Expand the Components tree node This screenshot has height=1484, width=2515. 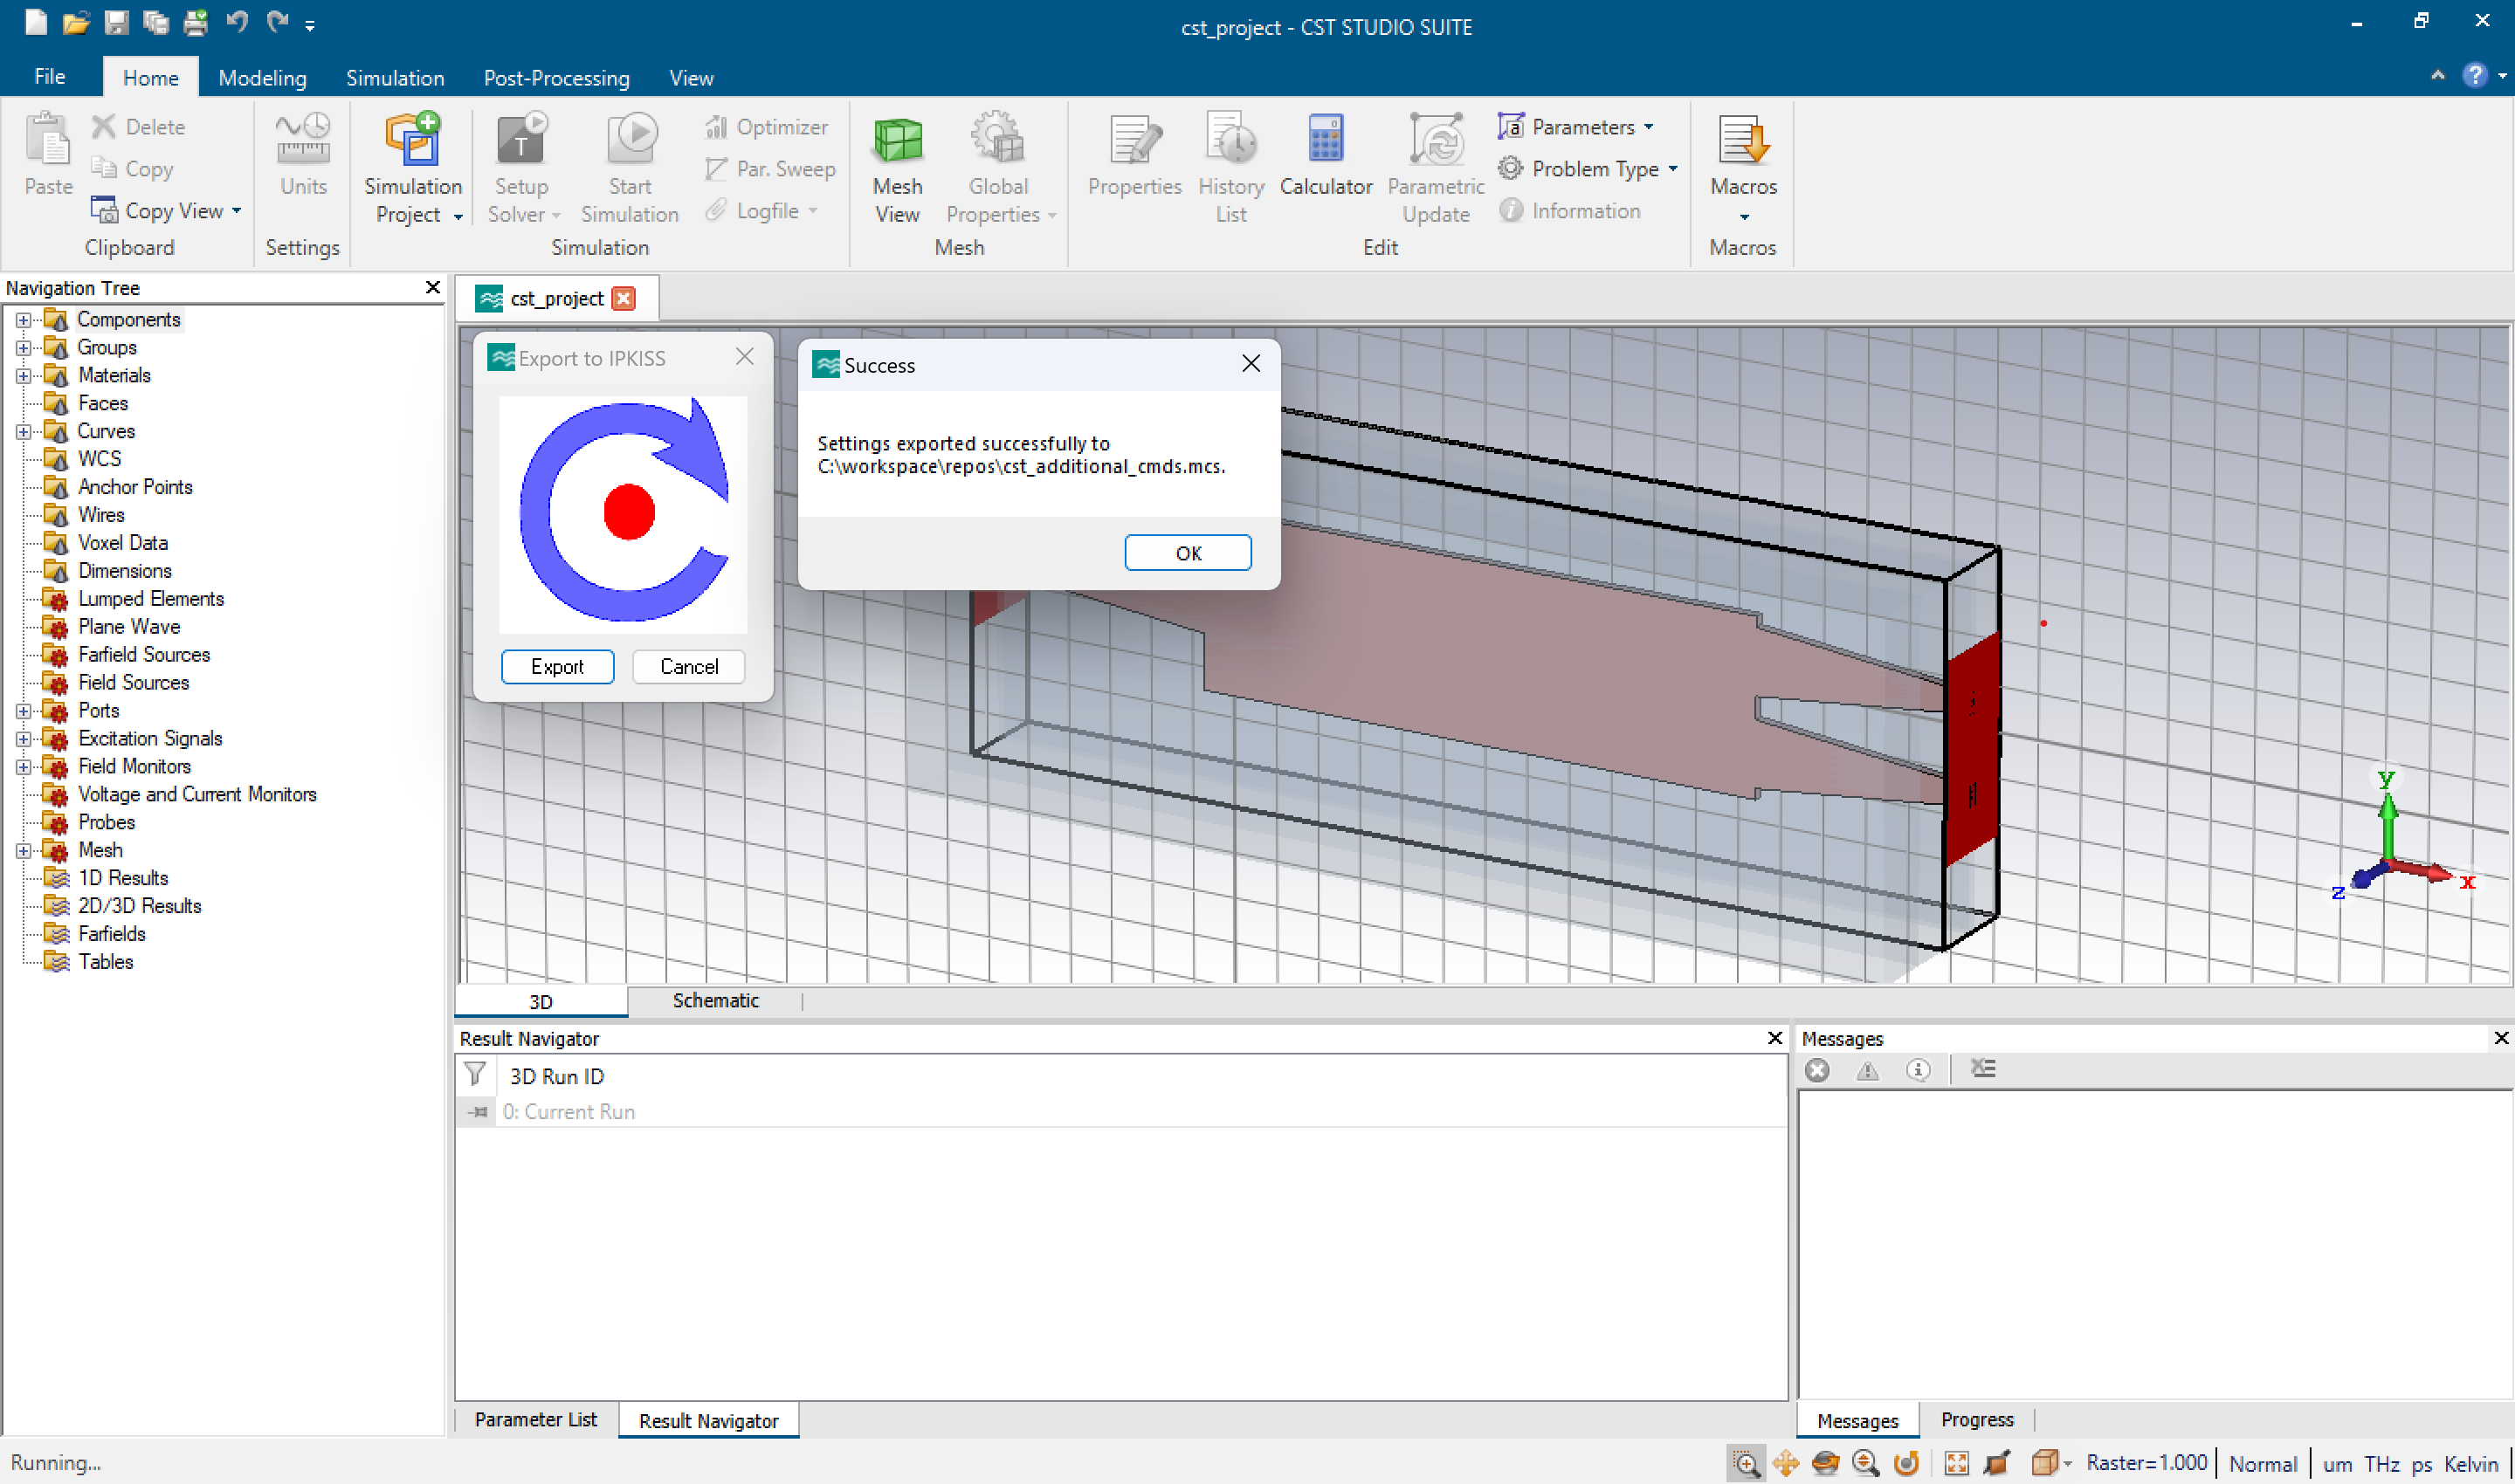click(23, 320)
